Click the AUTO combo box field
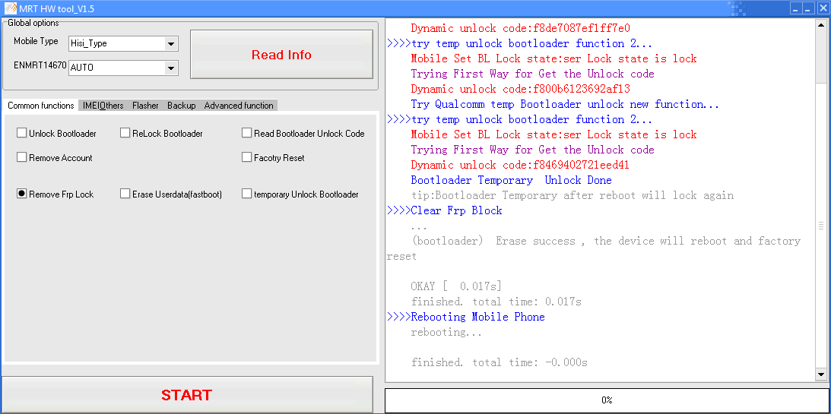831x414 pixels. pos(123,68)
